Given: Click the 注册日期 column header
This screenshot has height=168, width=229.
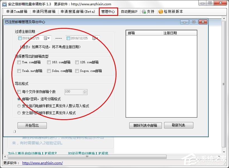Looking at the screenshot, I should pos(170,33).
